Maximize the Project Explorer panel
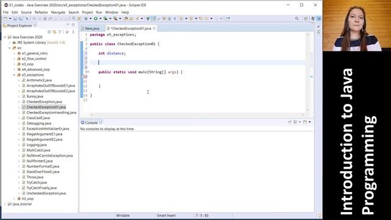 click(73, 24)
